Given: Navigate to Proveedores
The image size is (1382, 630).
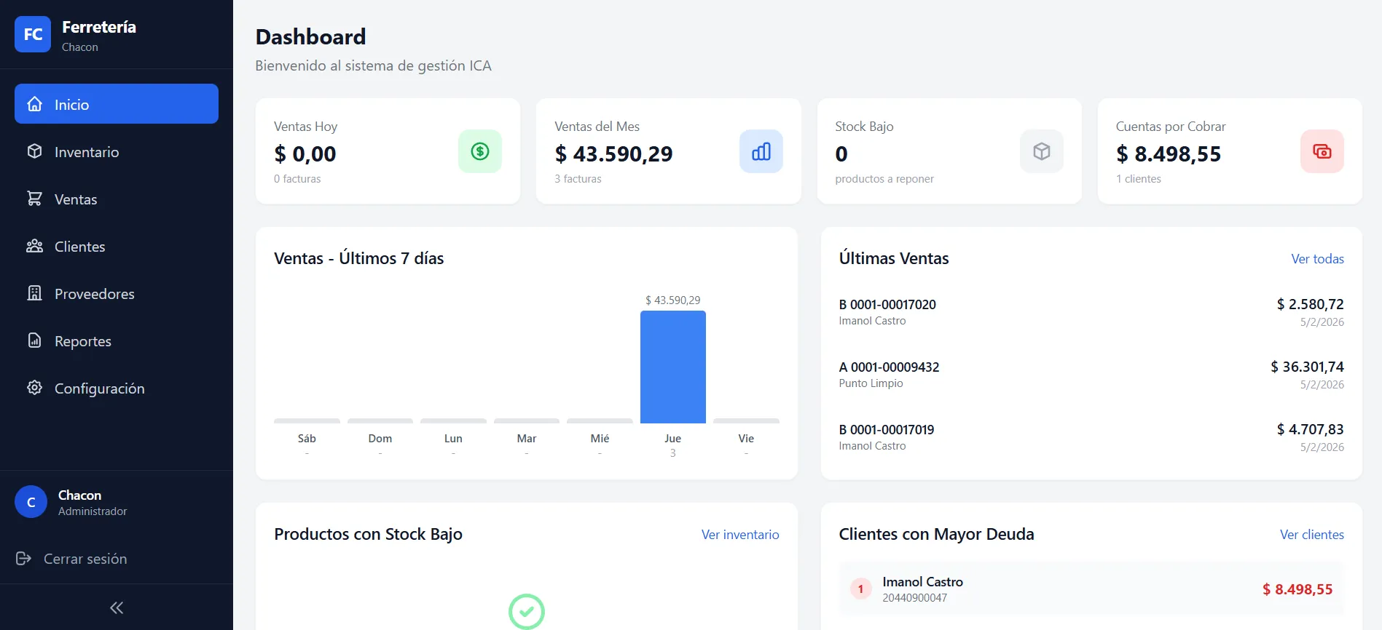Looking at the screenshot, I should click(94, 294).
